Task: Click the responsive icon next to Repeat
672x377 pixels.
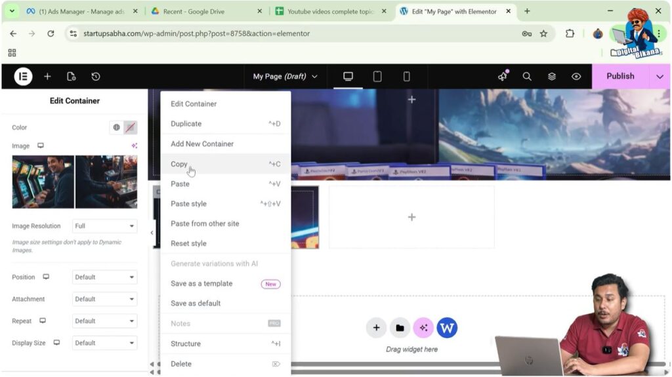Action: point(43,321)
